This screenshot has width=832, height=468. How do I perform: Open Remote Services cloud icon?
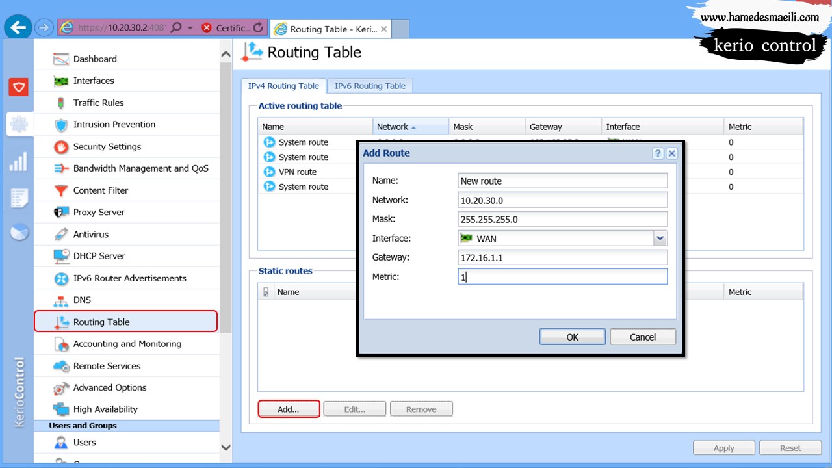61,366
